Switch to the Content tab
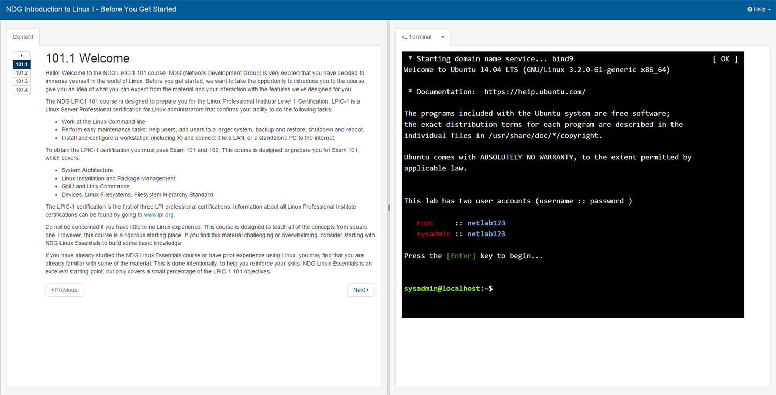This screenshot has height=395, width=776. [x=23, y=37]
